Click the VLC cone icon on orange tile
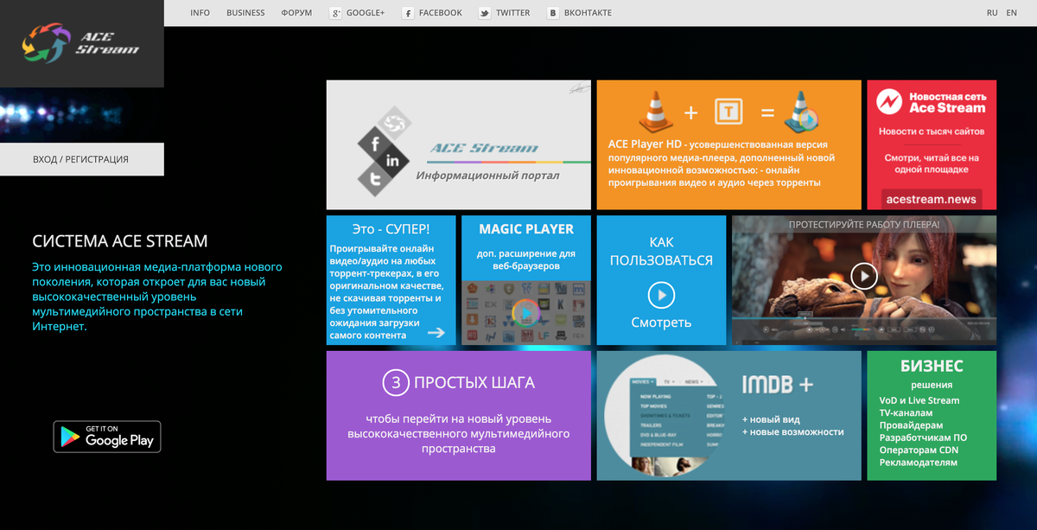 tap(655, 112)
